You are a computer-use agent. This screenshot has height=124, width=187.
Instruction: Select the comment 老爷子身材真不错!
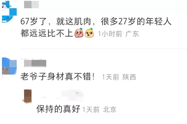(x=58, y=76)
